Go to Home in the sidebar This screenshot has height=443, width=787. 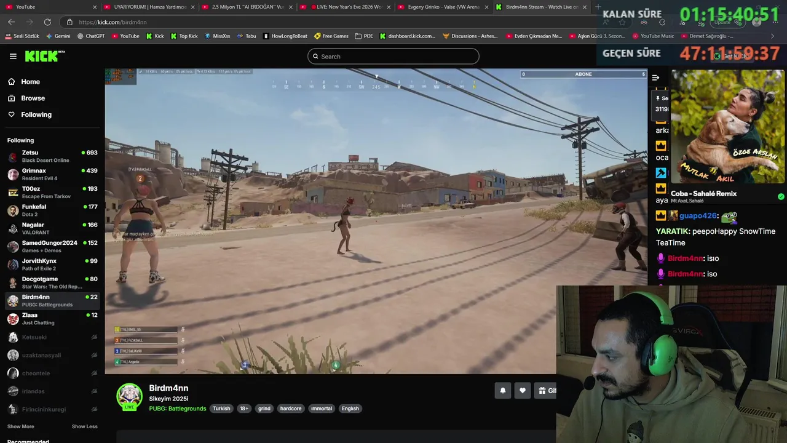30,82
